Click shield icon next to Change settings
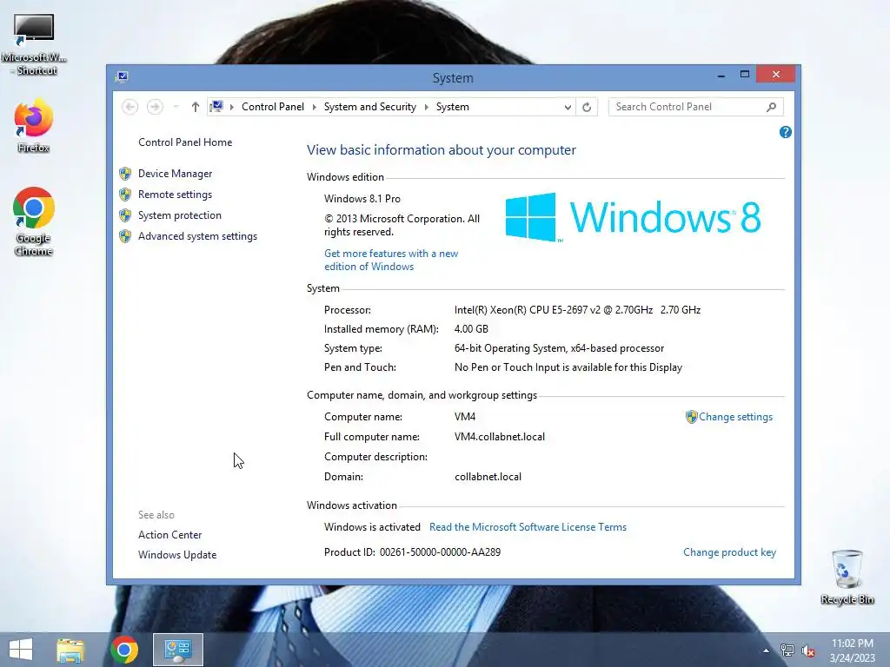The width and height of the screenshot is (890, 667). pyautogui.click(x=691, y=417)
